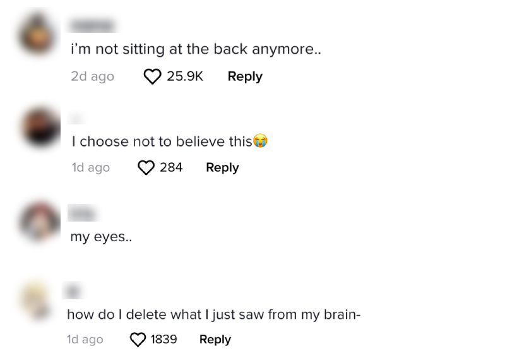Viewport: 505px width, 358px height.
Task: Select the "my eyes.." comment text
Action: point(101,237)
